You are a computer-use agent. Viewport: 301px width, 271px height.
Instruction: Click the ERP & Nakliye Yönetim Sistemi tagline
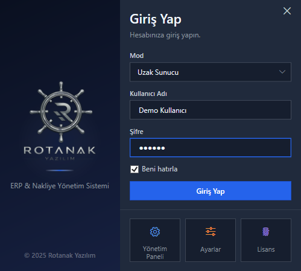point(60,186)
